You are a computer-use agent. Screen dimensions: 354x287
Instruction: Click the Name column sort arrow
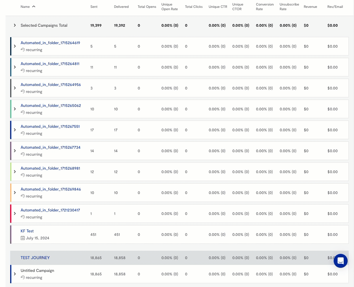34,6
